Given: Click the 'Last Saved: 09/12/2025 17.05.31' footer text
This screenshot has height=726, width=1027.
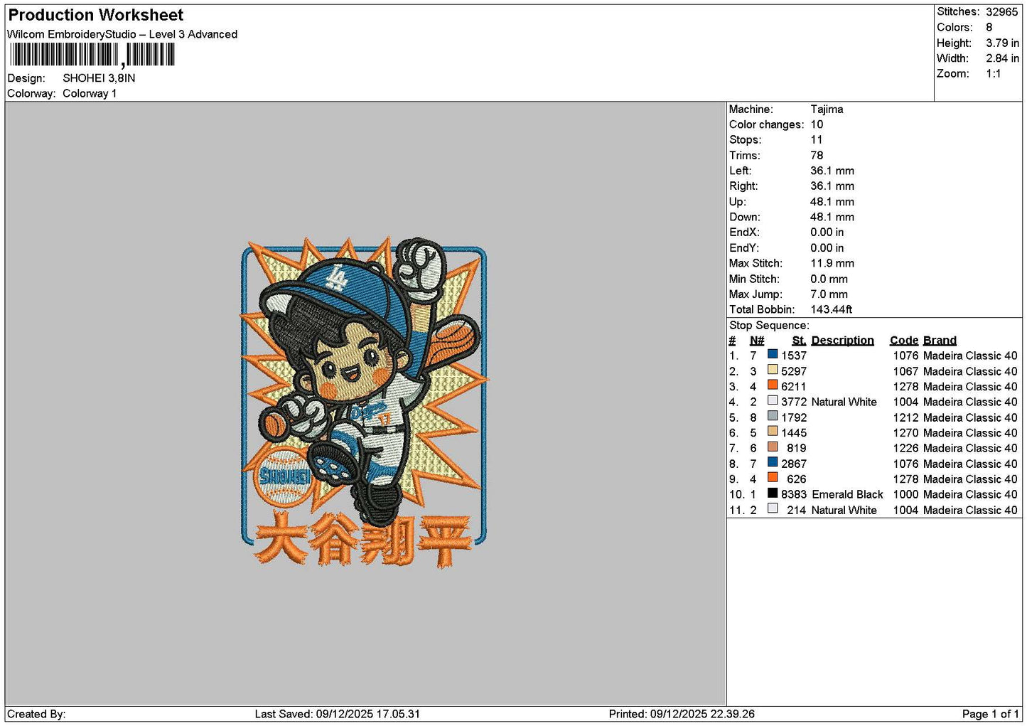Looking at the screenshot, I should click(338, 714).
